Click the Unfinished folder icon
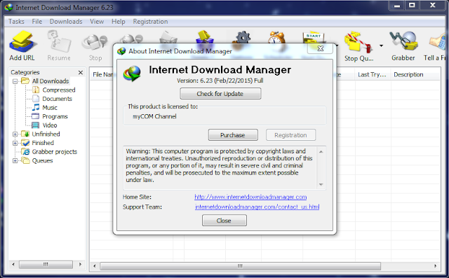 (x=25, y=134)
